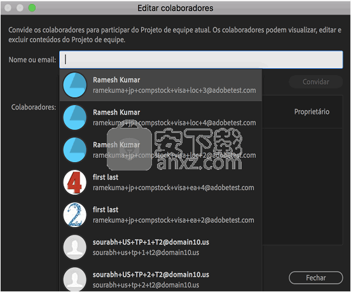Click the blue number 2 avatar icon
Screen dimensions: 351x292
pyautogui.click(x=75, y=215)
